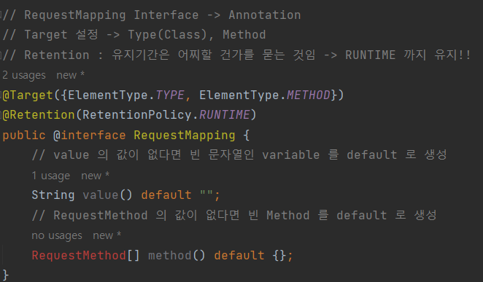
Task: Click the empty array '{}' default value
Action: (279, 256)
